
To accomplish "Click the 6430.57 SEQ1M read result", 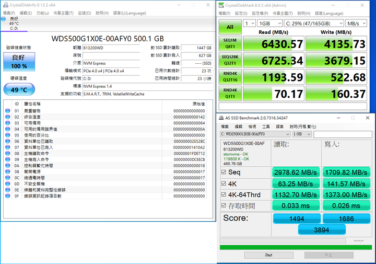I will (x=274, y=43).
